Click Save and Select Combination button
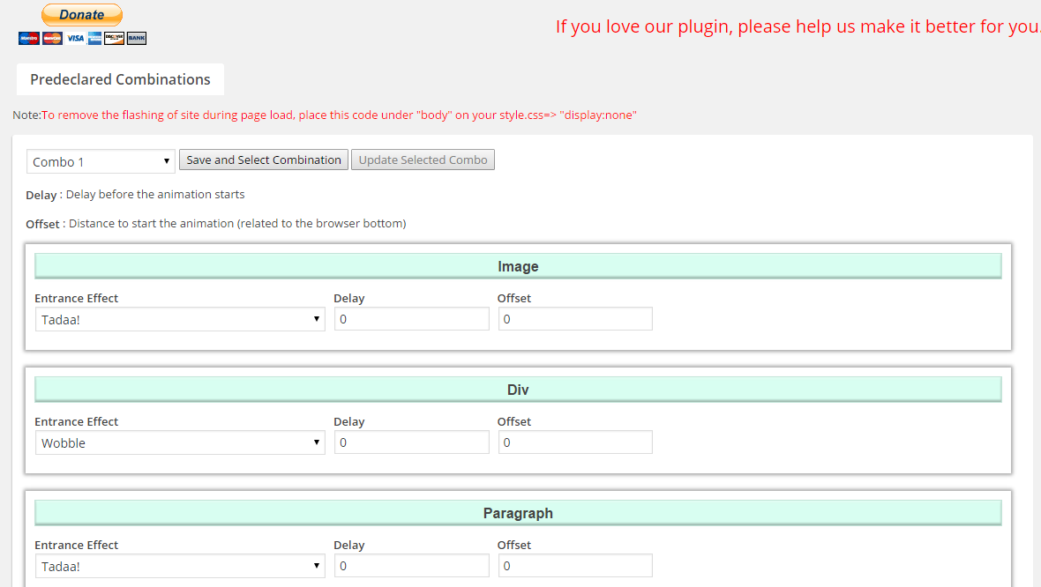Viewport: 1041px width, 587px height. (x=264, y=160)
